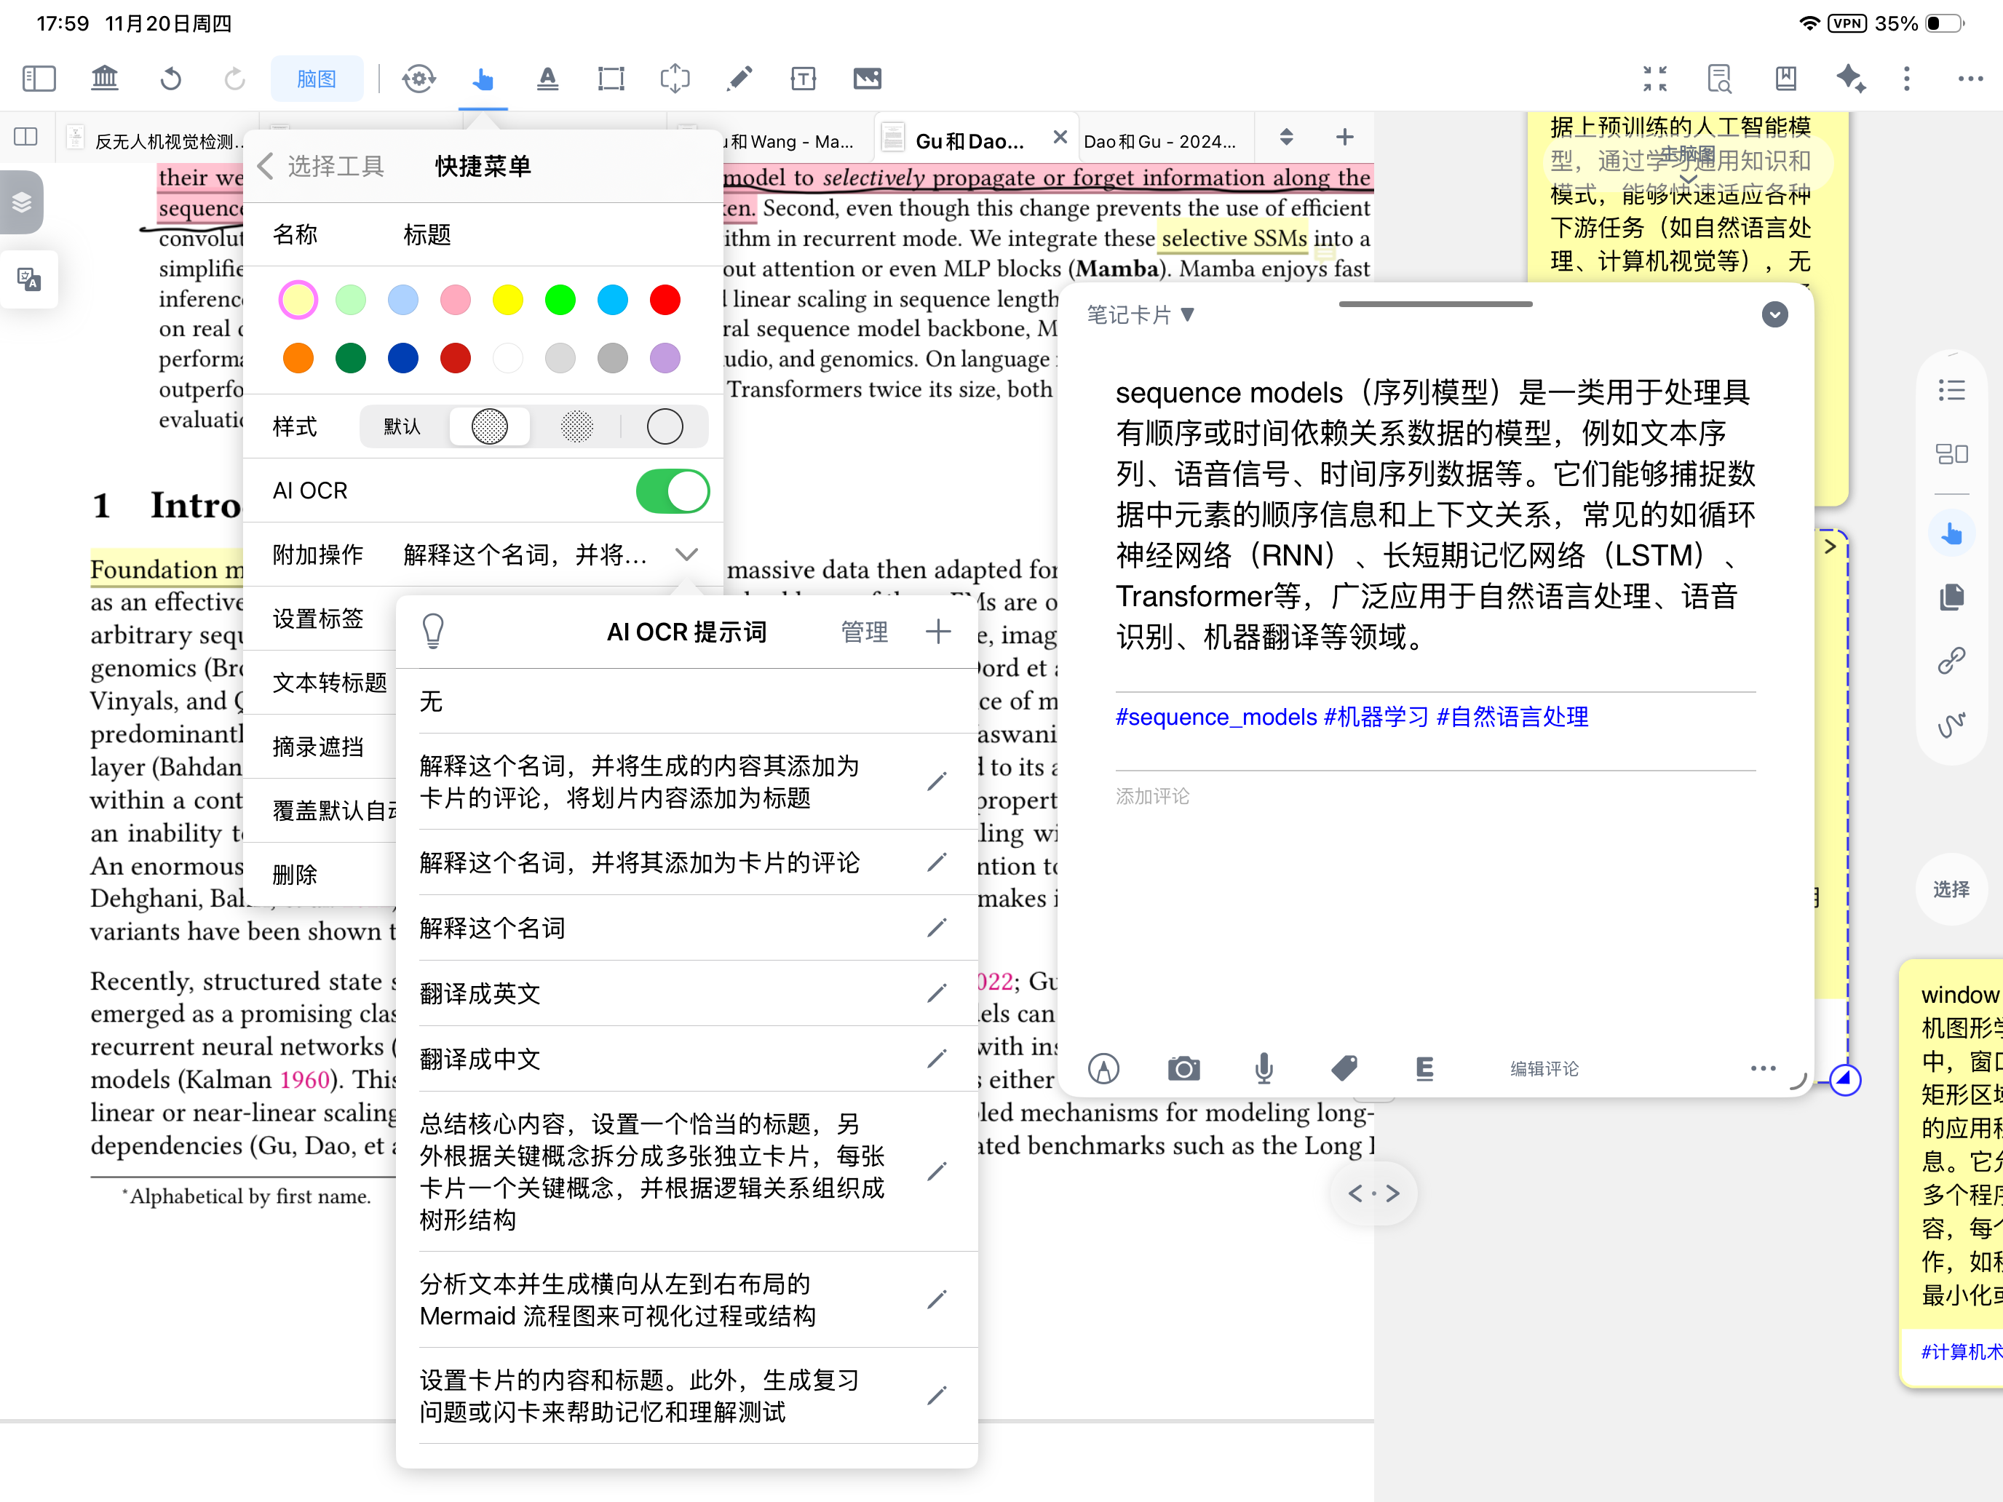
Task: Select the outline circle highlight style
Action: click(665, 426)
